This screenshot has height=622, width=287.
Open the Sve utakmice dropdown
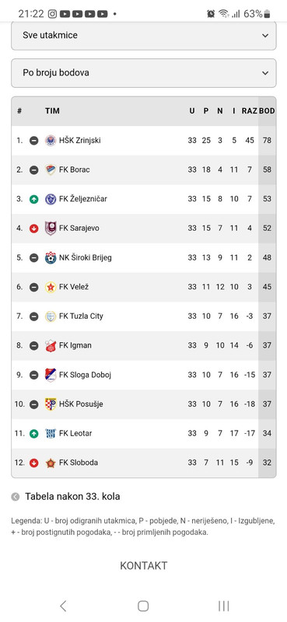(144, 36)
